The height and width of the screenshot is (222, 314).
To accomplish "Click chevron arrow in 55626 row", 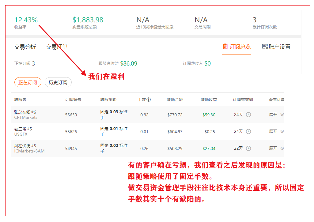I will click(282, 132).
